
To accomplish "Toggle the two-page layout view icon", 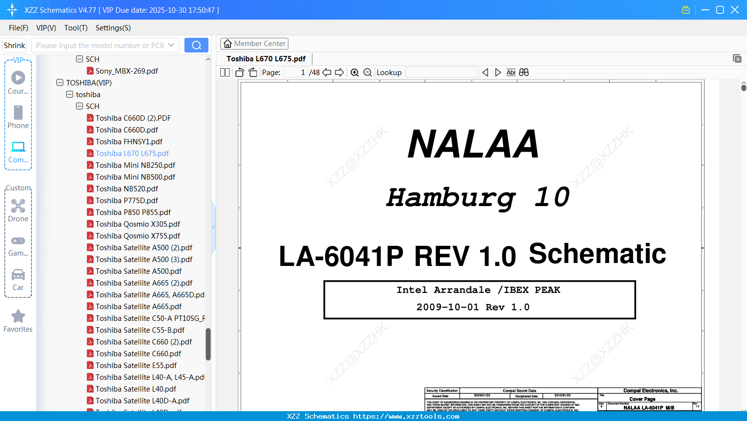I will click(225, 73).
